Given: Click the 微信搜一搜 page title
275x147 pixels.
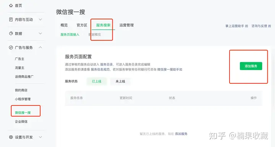Looking at the screenshot, I should (71, 12).
